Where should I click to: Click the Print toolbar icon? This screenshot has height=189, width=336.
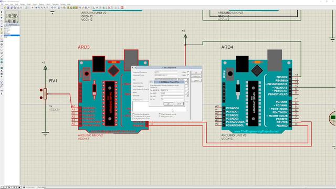(18, 7)
